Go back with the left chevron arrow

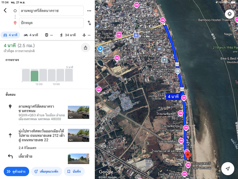click(x=5, y=10)
